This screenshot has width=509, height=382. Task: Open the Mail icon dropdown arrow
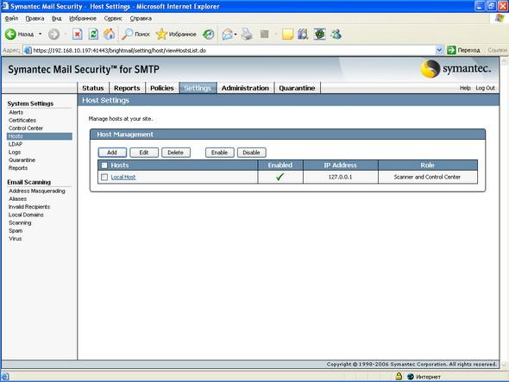(236, 34)
